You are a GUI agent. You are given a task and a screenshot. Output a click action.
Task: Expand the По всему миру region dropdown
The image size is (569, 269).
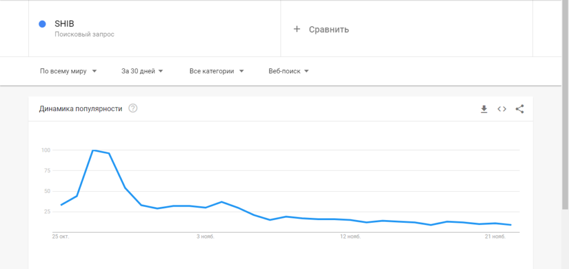coord(68,71)
